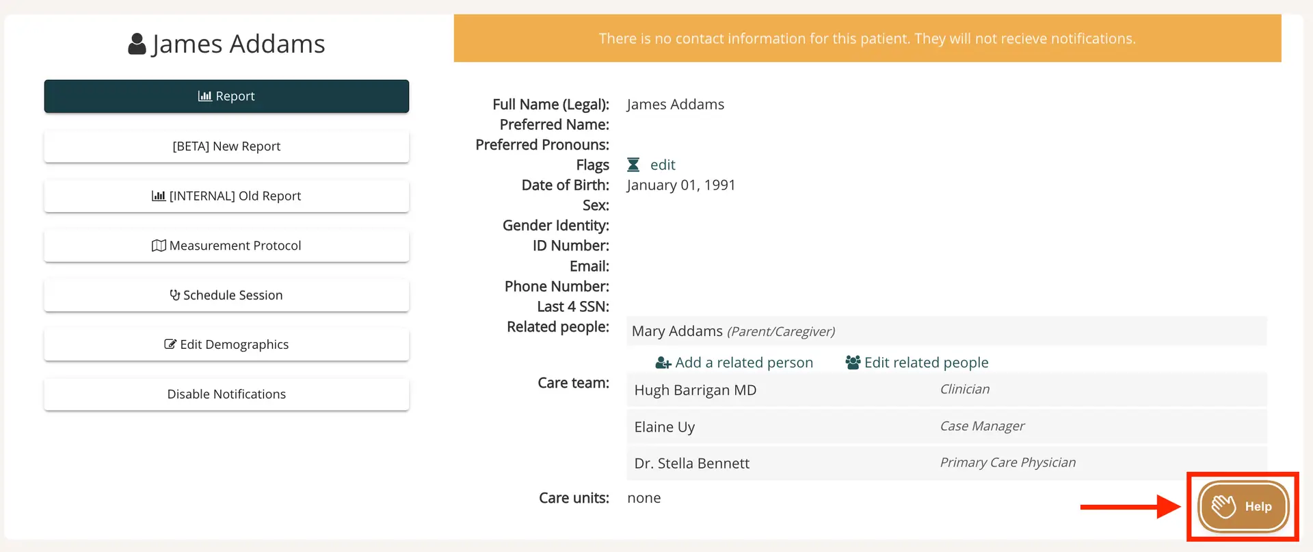Select Hugh Barrigan MD from the care team
The height and width of the screenshot is (552, 1313).
pos(695,390)
